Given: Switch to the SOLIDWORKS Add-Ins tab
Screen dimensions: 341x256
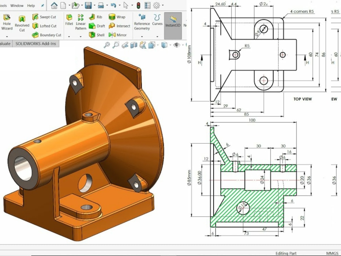Looking at the screenshot, I should tap(35, 44).
